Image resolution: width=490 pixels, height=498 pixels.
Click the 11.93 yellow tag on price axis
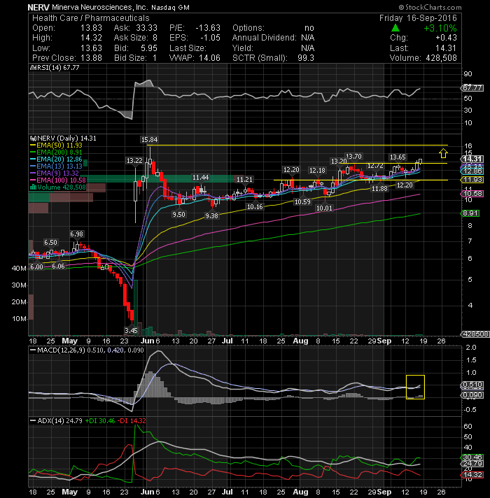click(x=472, y=180)
